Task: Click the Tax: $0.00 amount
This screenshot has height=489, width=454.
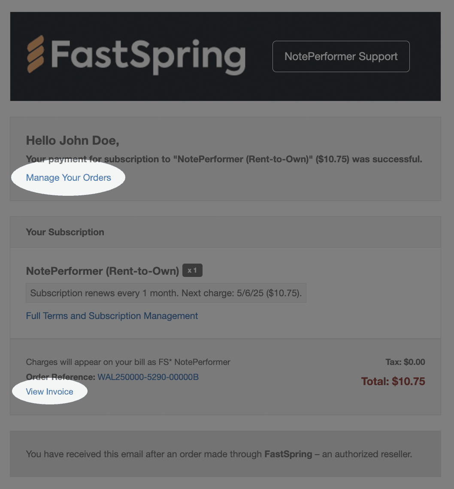Action: (405, 362)
